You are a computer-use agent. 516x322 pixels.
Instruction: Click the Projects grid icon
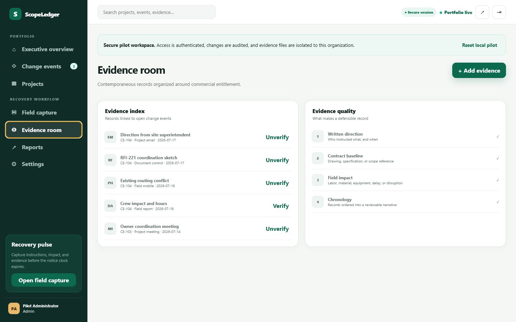14,84
